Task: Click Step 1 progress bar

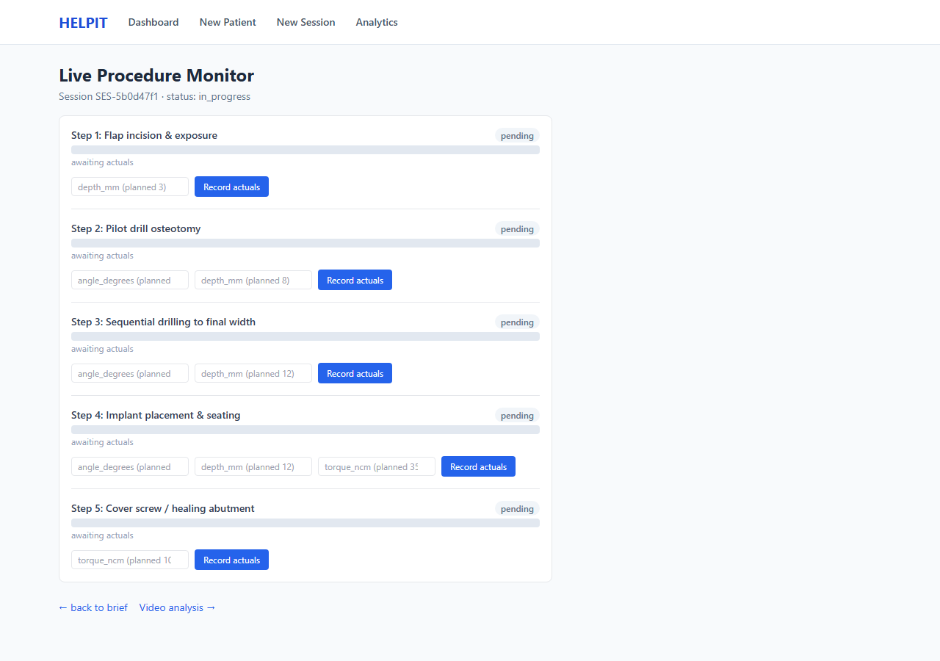Action: (305, 150)
